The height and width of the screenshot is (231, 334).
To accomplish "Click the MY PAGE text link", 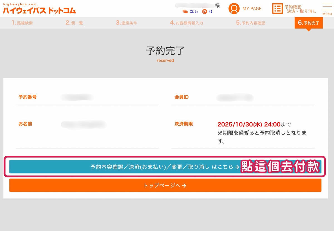I will 252,9.
